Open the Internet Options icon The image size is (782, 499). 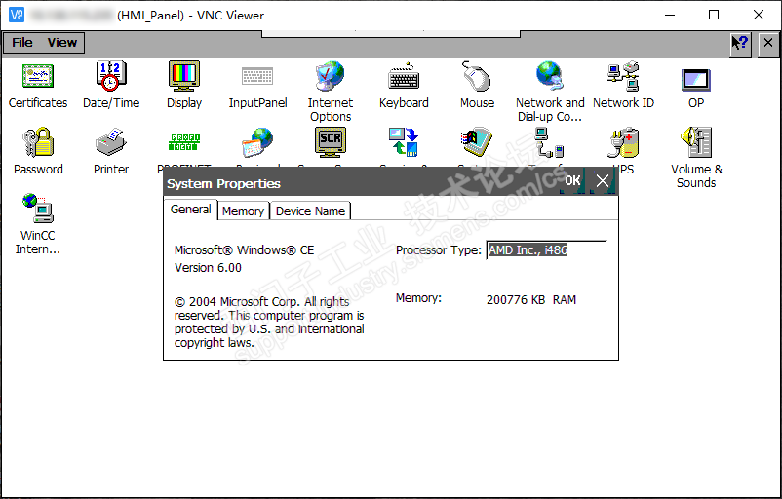tap(331, 76)
